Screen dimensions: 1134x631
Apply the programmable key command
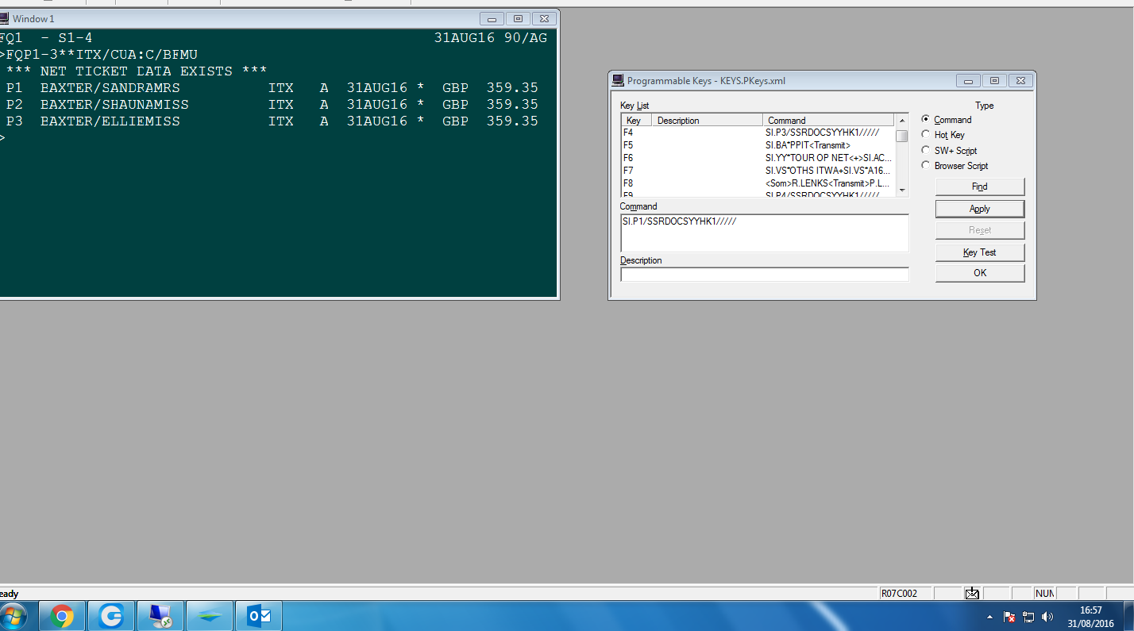pyautogui.click(x=980, y=209)
